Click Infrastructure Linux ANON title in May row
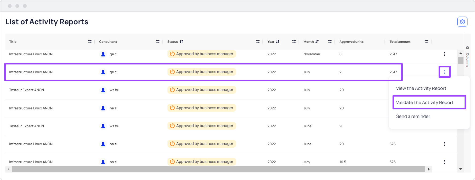This screenshot has width=475, height=180. 31,162
